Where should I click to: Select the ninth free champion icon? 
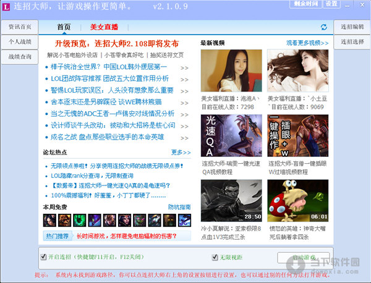169,220
